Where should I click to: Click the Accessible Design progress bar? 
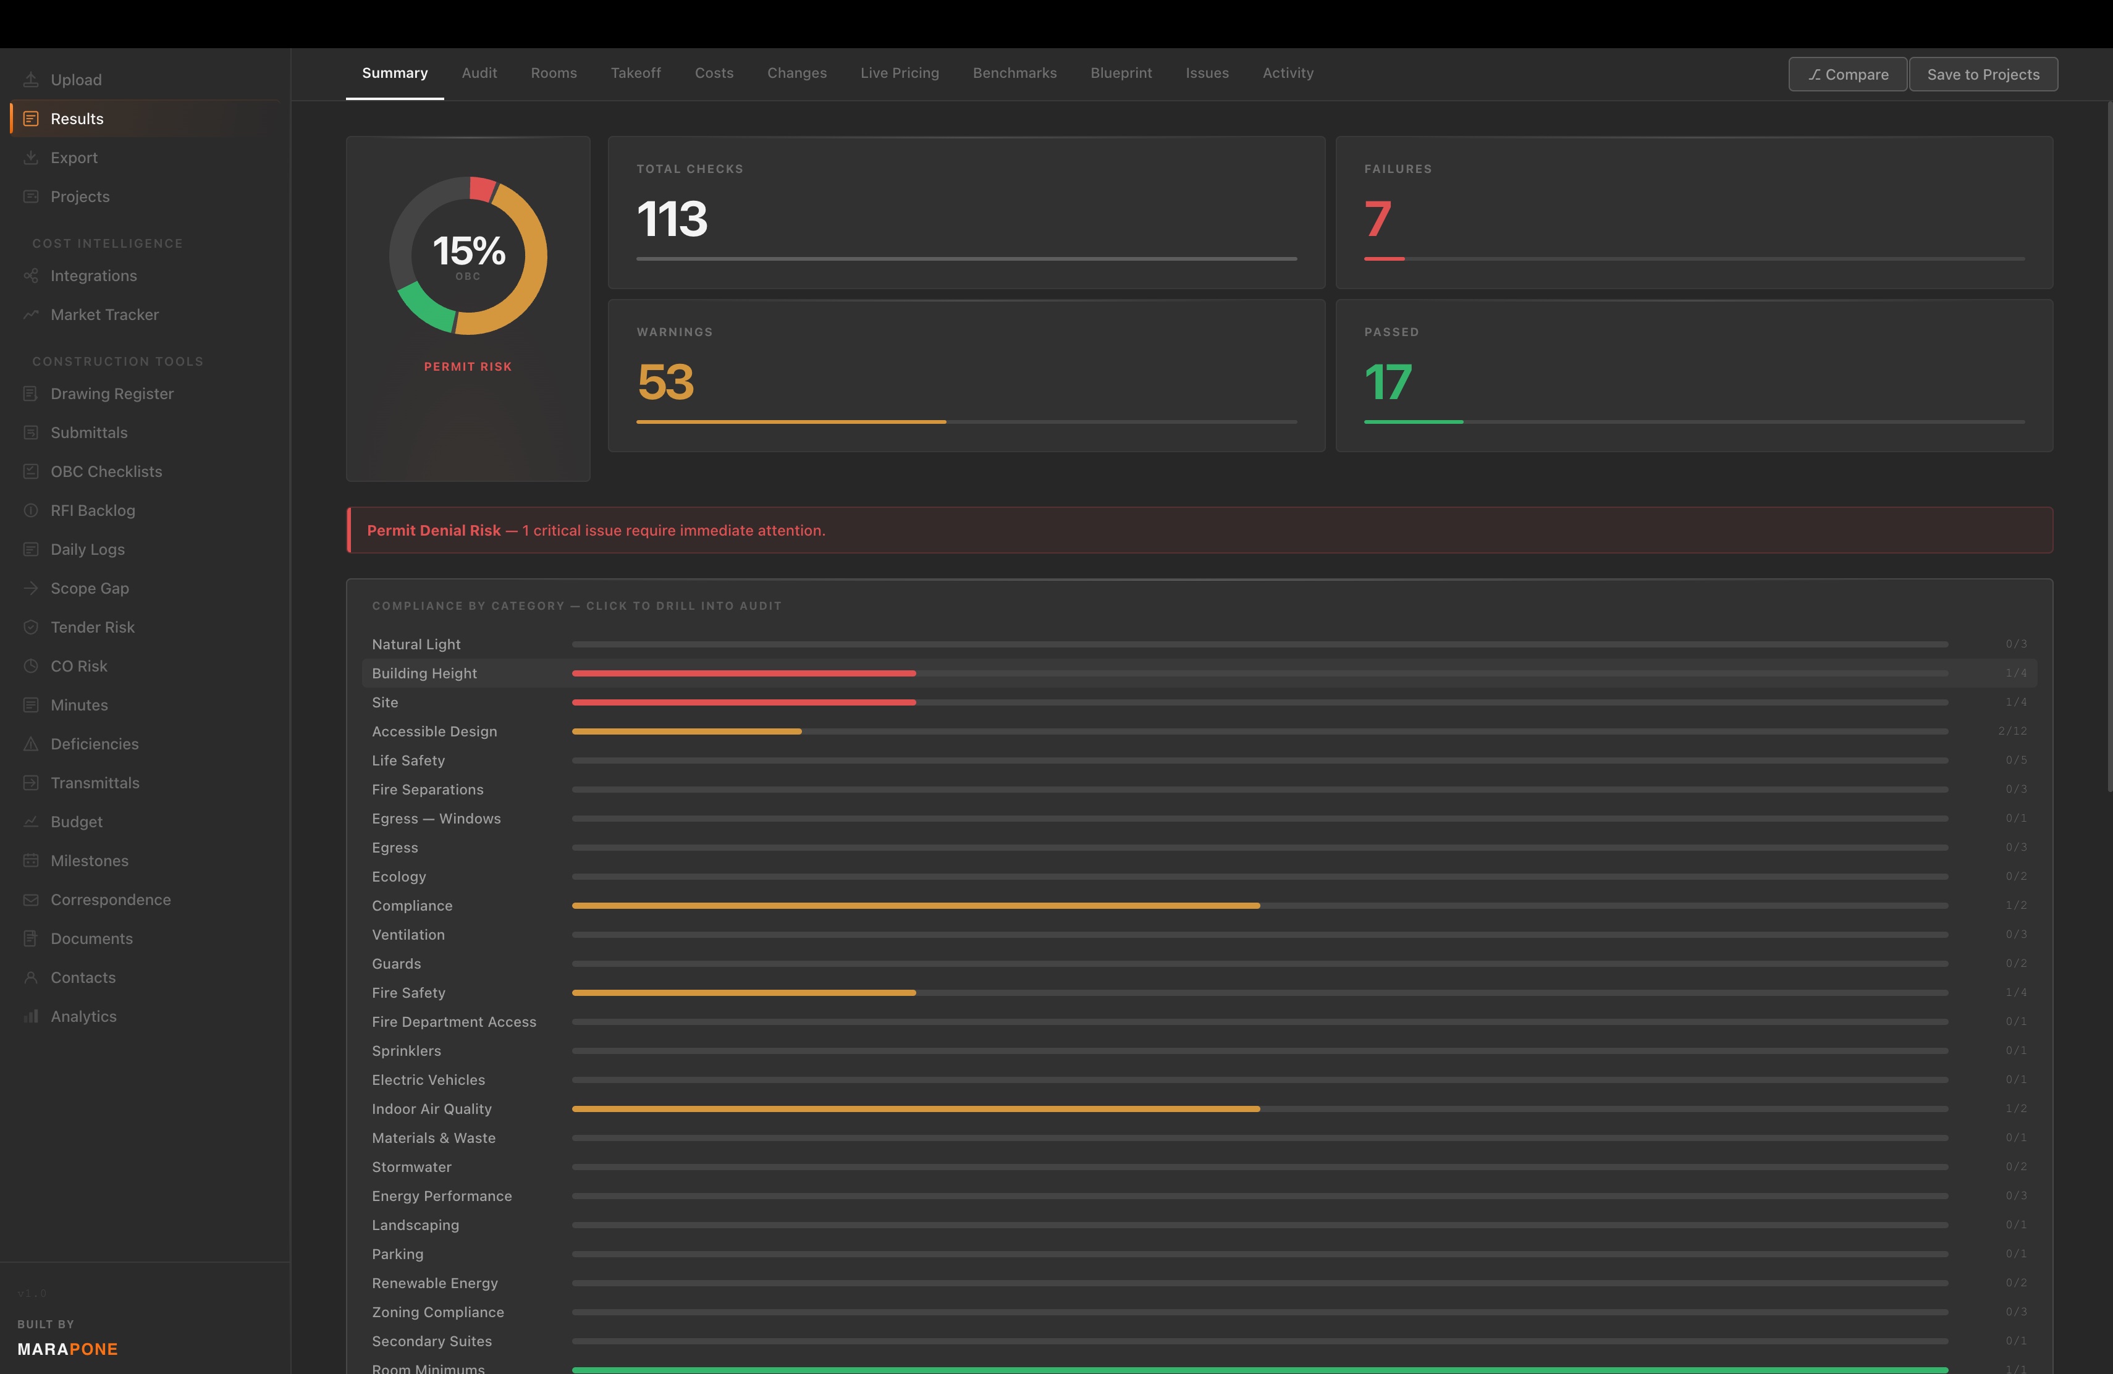(1260, 731)
